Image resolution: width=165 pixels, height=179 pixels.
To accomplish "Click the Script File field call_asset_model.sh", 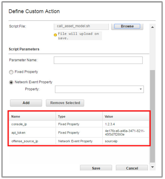I will (81, 26).
